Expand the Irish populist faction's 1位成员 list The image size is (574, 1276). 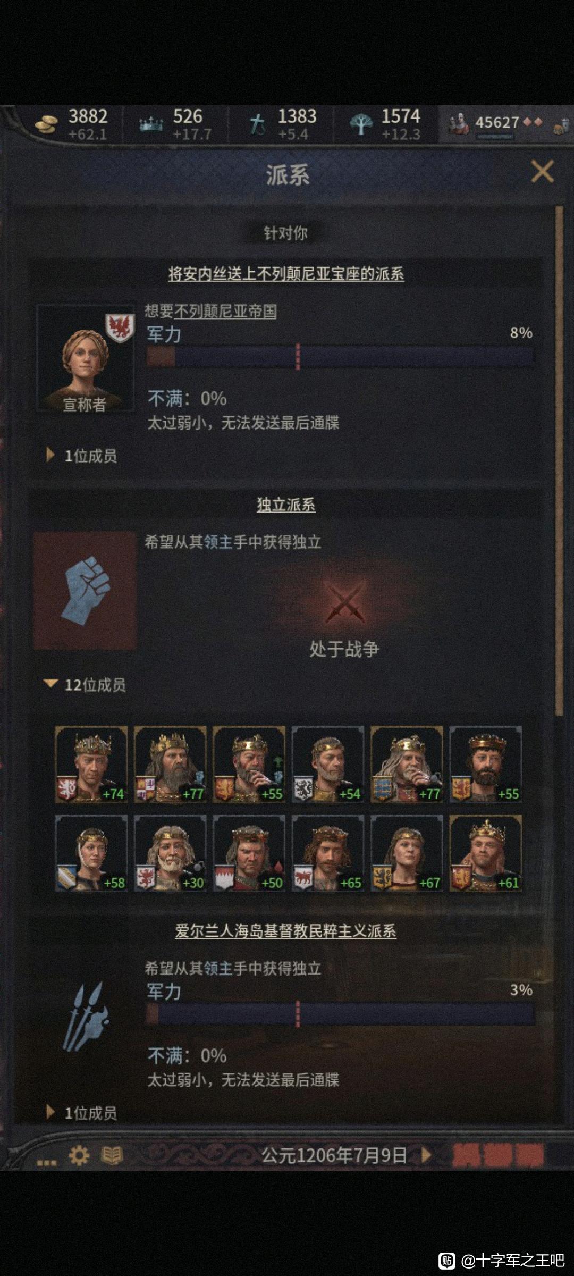tap(82, 1113)
